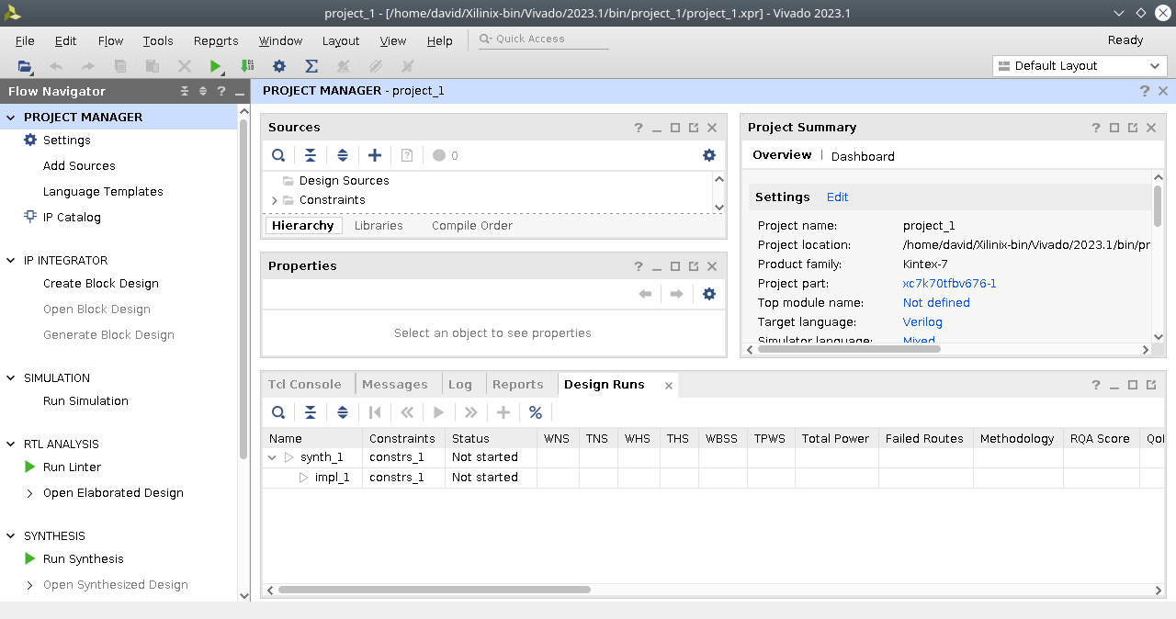The height and width of the screenshot is (619, 1176).
Task: Open the IP Catalog from Flow Navigator
Action: click(72, 218)
